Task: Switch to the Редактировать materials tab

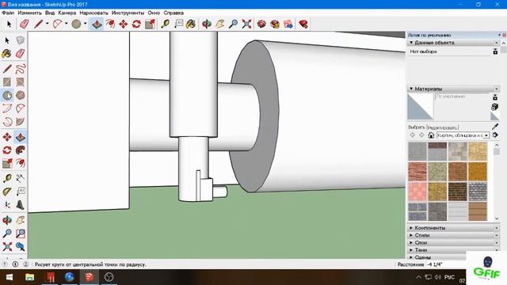Action: [x=442, y=127]
